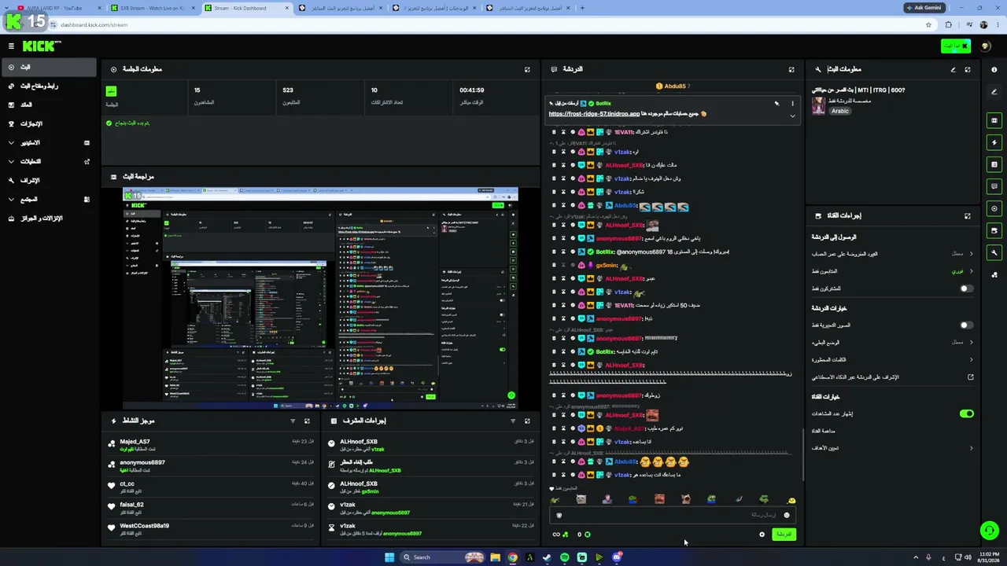Viewport: 1007px width, 566px height.
Task: Click the chat panel scrollbar
Action: (x=802, y=454)
